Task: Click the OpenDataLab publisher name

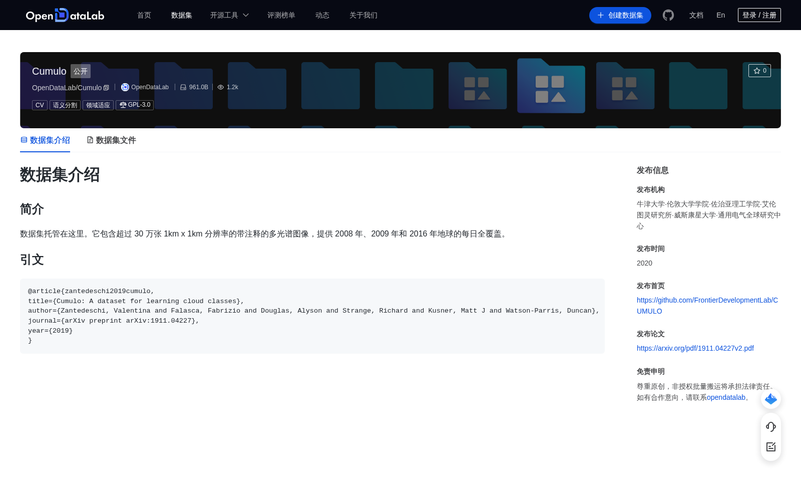Action: coord(150,87)
